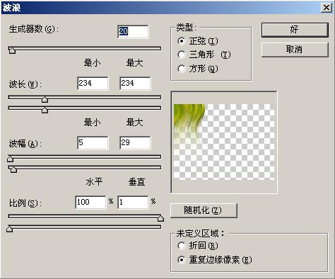The height and width of the screenshot is (279, 335).
Task: Click the 波长 maximum slider handle
Action: pos(45,110)
